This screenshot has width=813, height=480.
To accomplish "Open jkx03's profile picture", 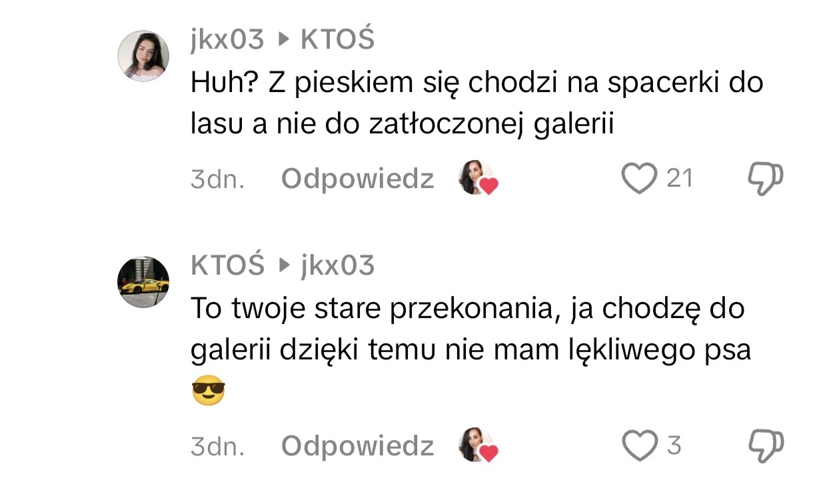I will click(143, 56).
